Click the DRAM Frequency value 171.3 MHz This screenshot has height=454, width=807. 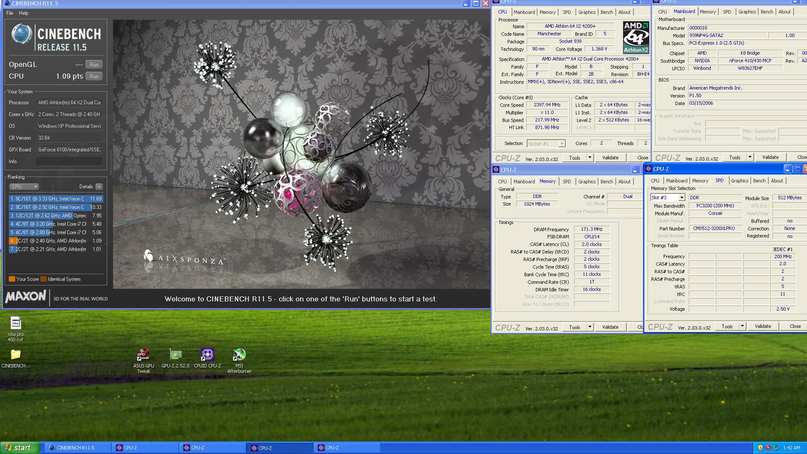pos(592,230)
